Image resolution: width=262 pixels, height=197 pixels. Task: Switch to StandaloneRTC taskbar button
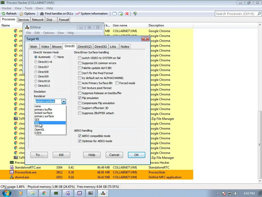(x=68, y=193)
